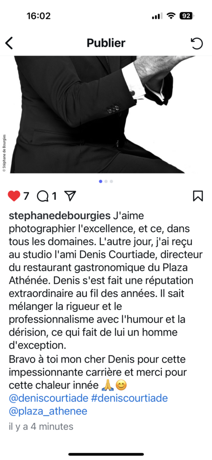Viewport: 212px width, 460px height.
Task: Select the third carousel dot
Action: click(111, 181)
